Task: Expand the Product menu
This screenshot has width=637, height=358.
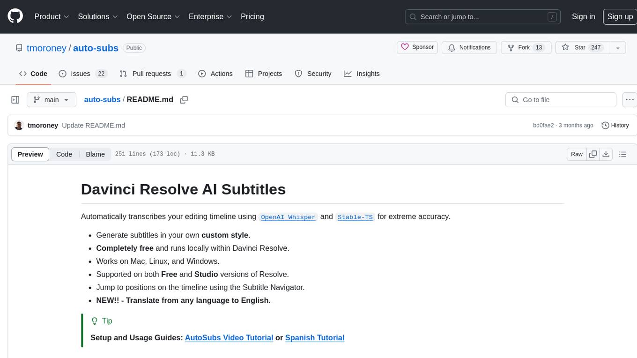Action: point(52,16)
